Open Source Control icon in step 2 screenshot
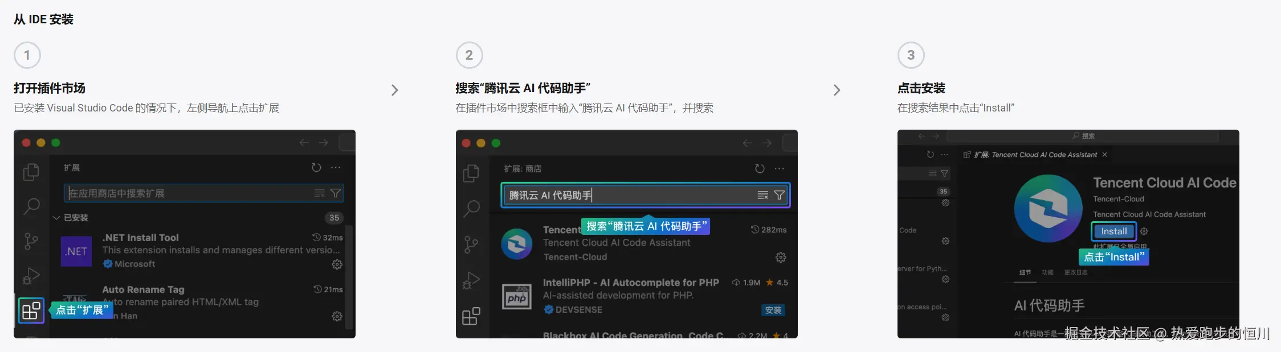1281x352 pixels. tap(471, 245)
